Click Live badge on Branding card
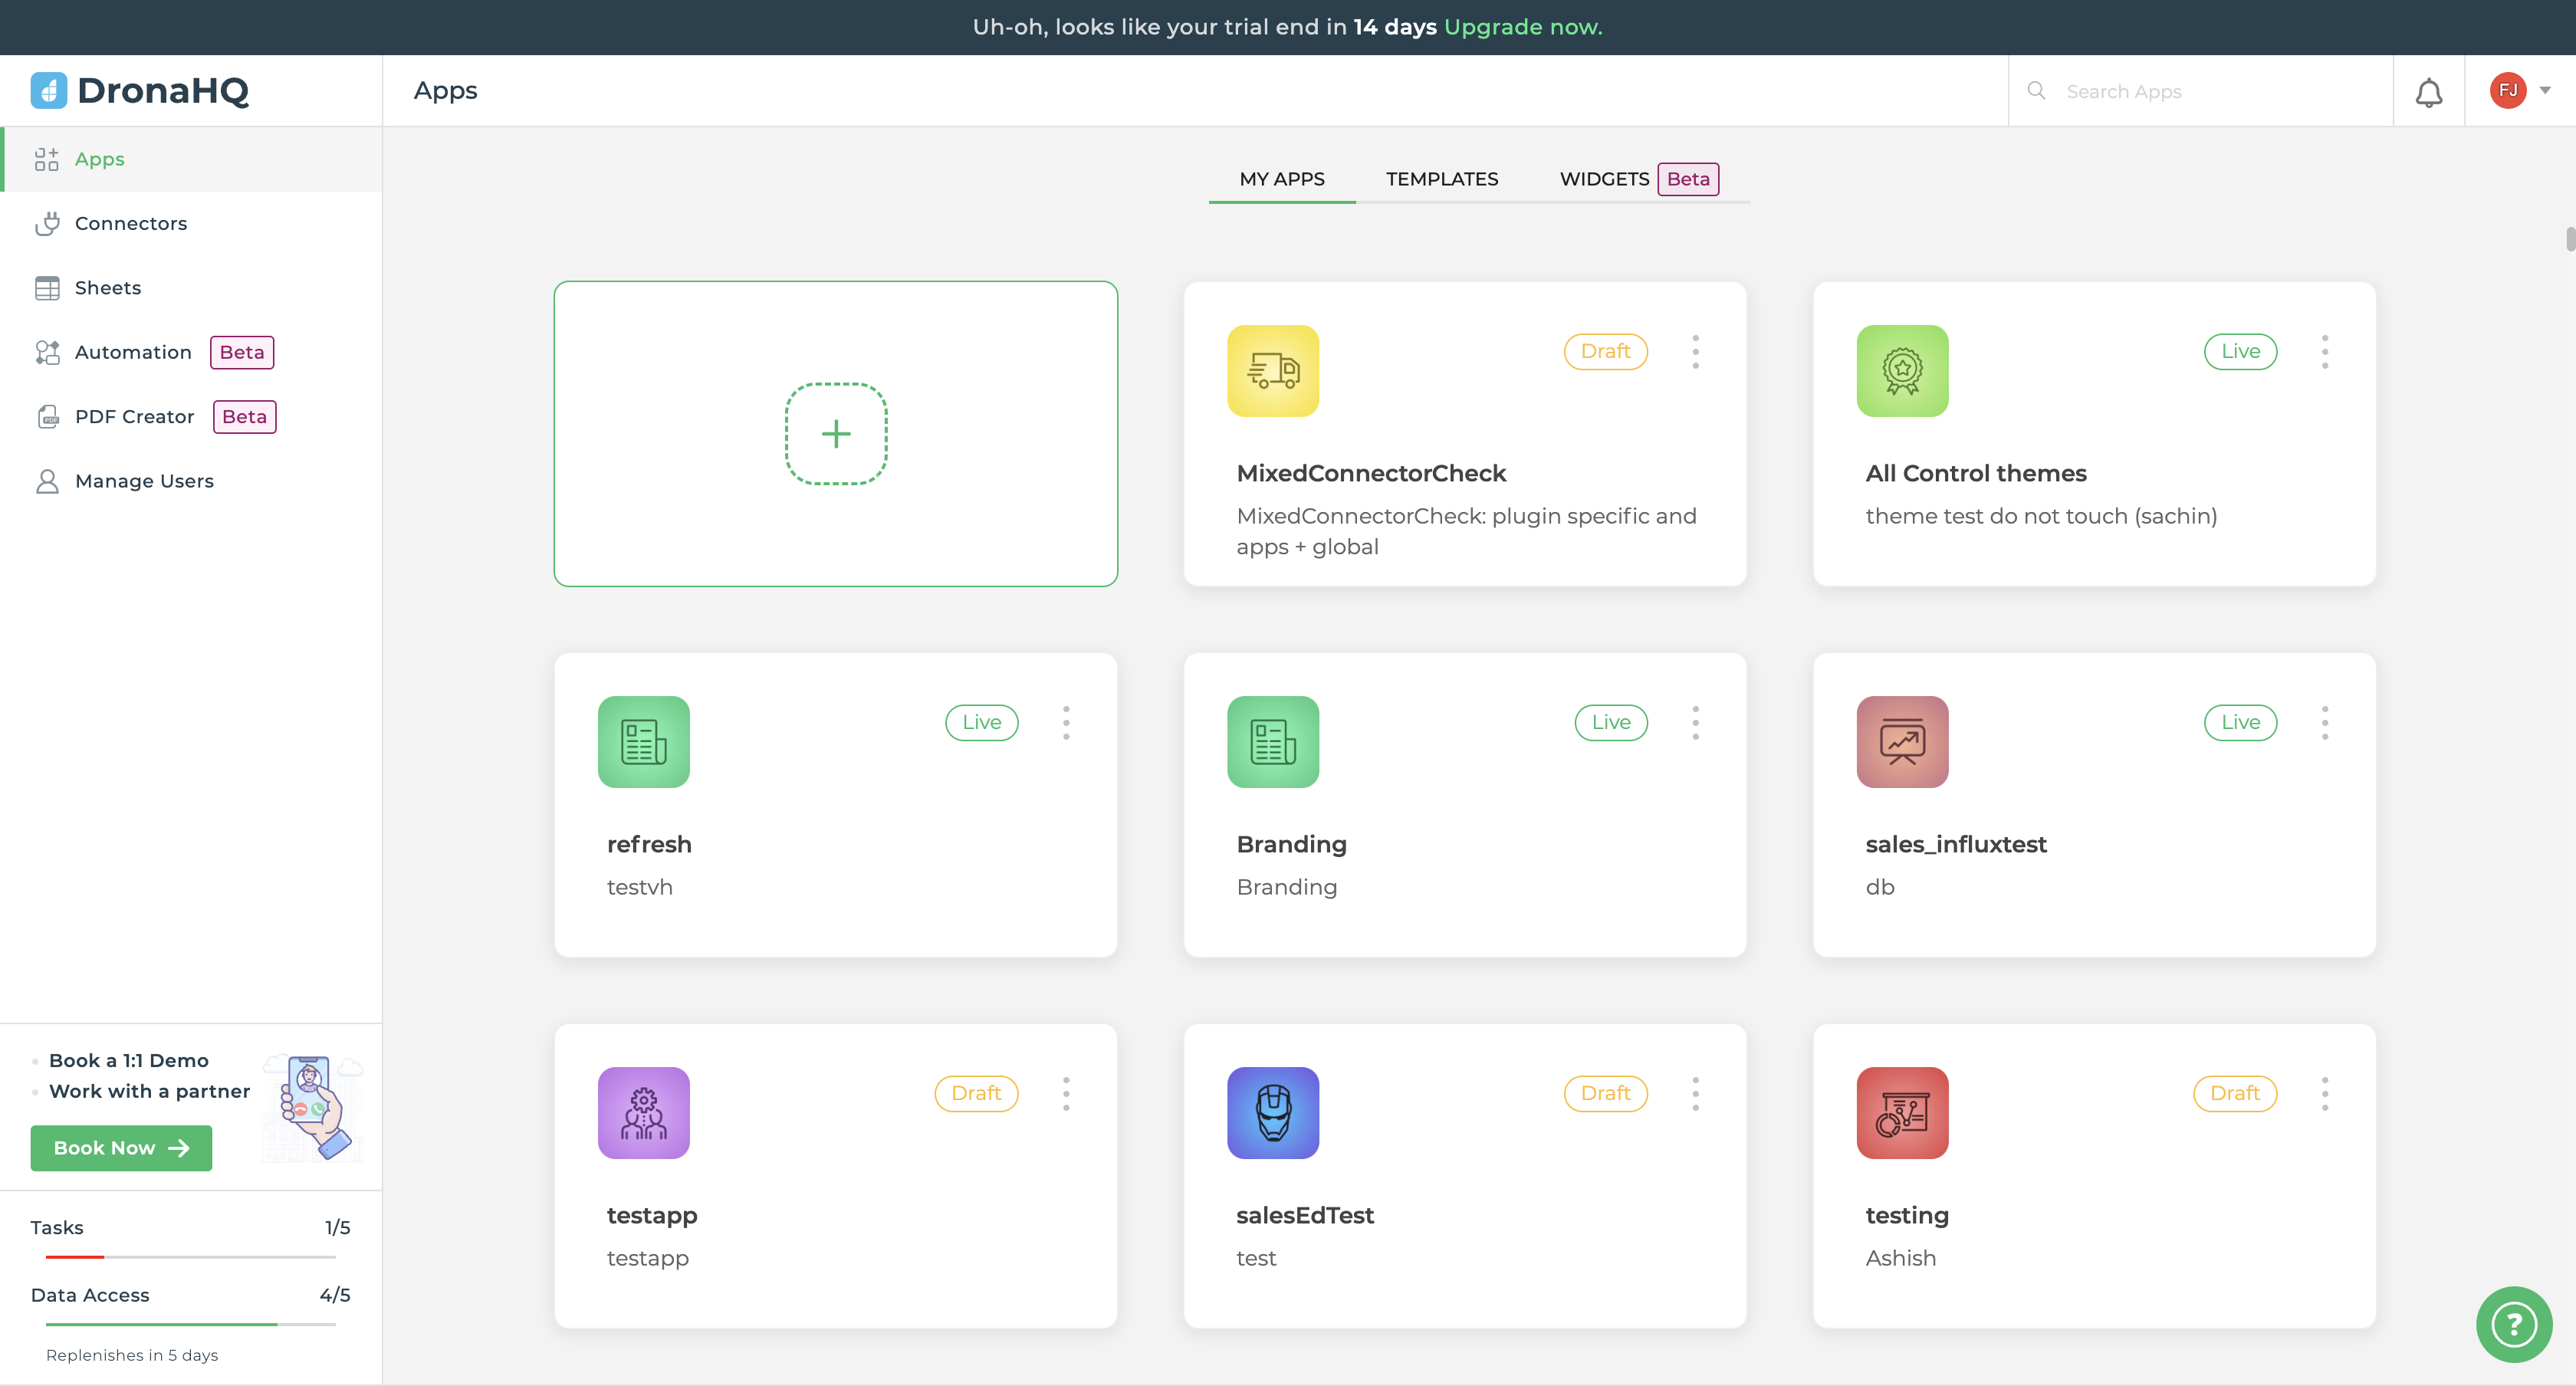This screenshot has height=1386, width=2576. click(1611, 723)
